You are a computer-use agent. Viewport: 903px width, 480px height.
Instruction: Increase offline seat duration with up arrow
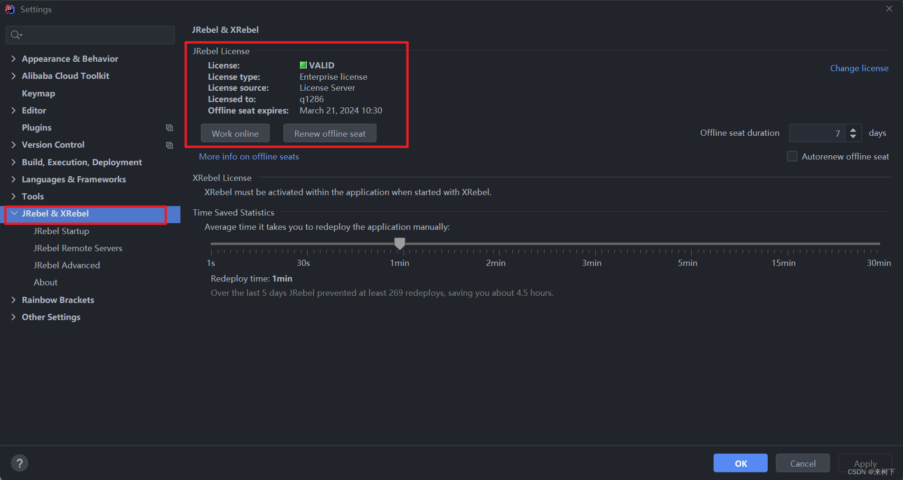pyautogui.click(x=853, y=129)
